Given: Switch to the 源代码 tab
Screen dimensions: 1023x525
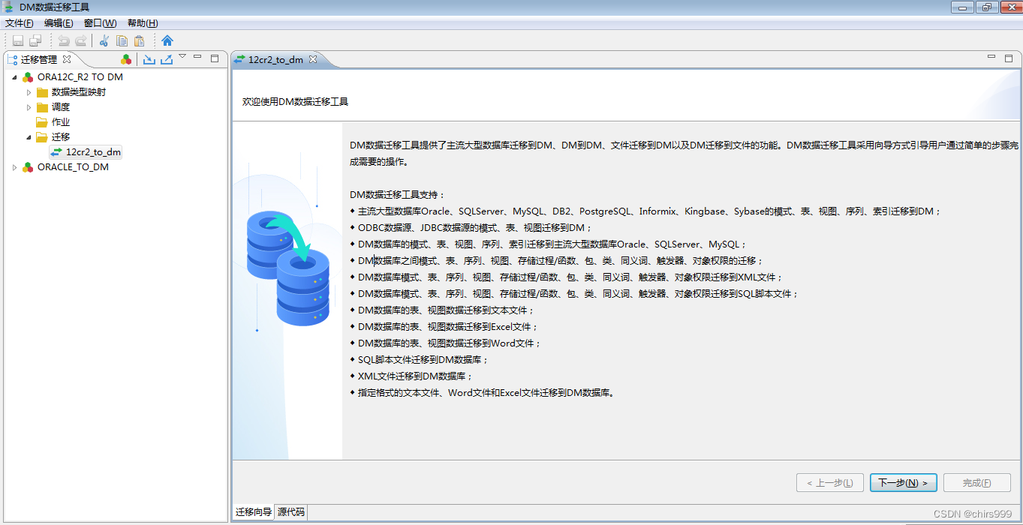Looking at the screenshot, I should coord(290,511).
